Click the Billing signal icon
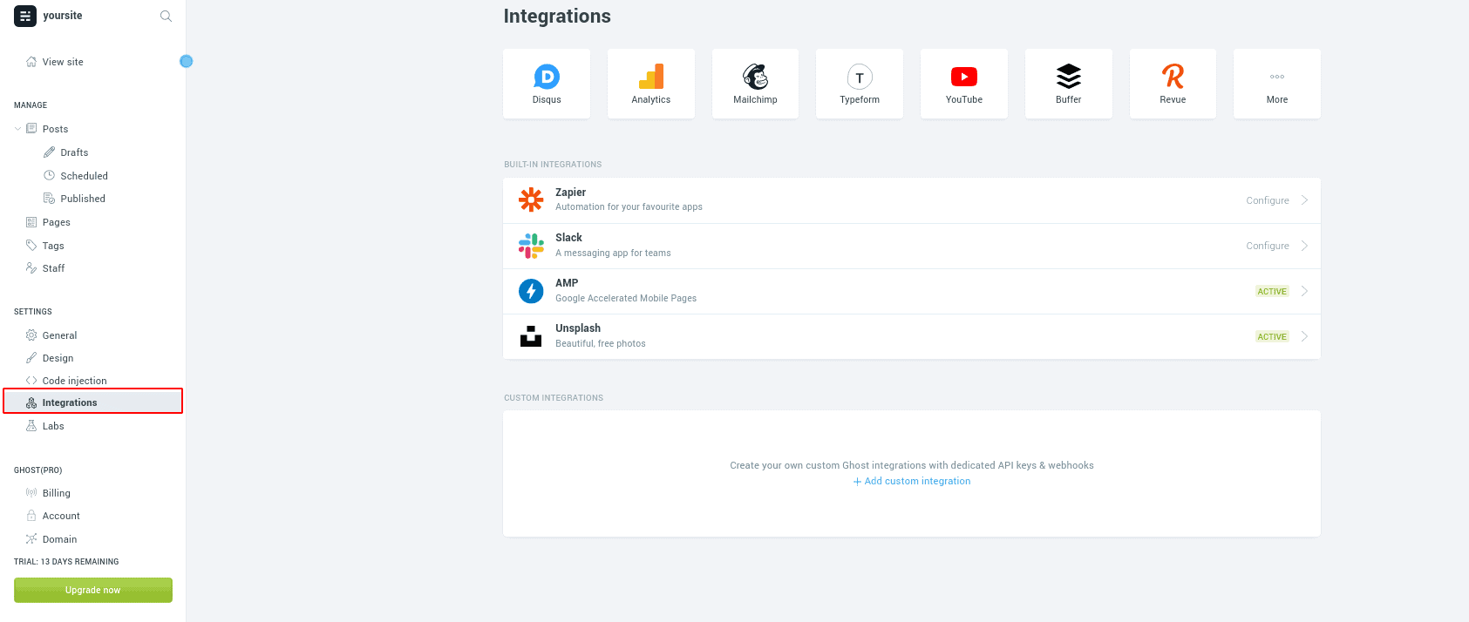This screenshot has height=622, width=1469. click(31, 493)
